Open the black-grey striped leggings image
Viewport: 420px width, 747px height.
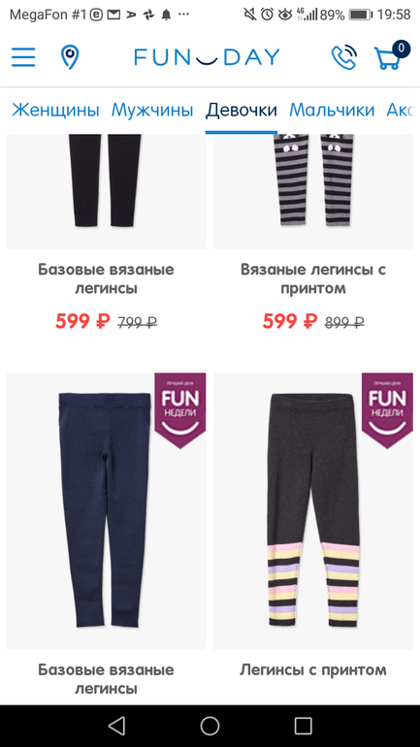[x=313, y=191]
